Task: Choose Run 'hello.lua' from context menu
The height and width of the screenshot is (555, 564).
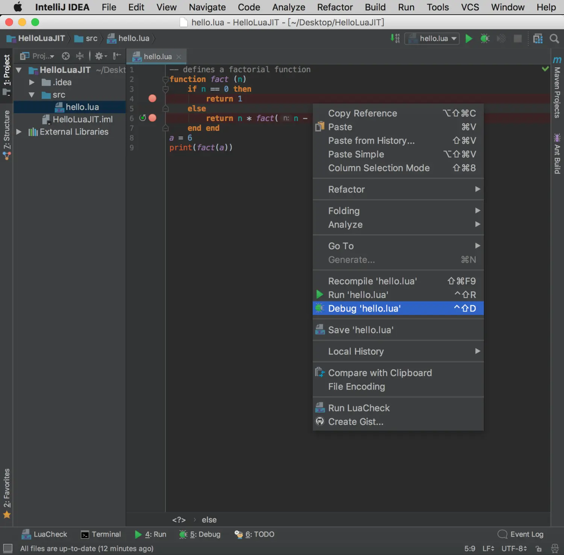Action: (398, 295)
